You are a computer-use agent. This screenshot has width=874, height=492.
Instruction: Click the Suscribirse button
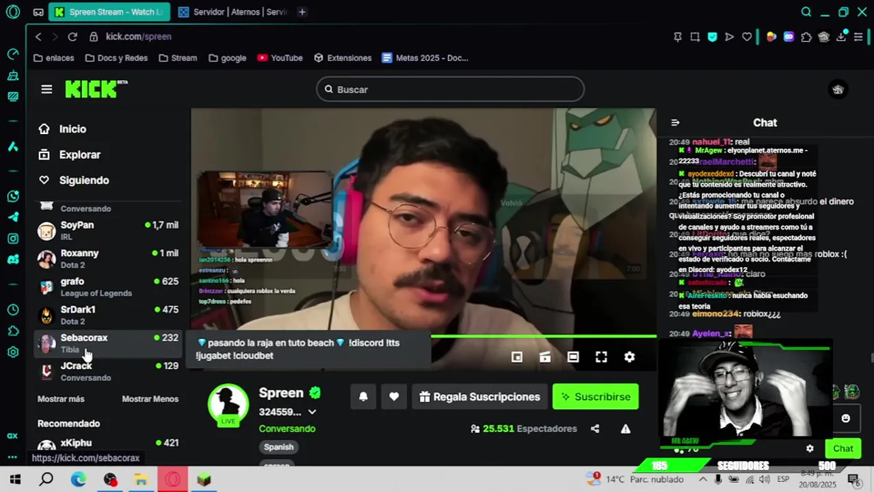(596, 397)
